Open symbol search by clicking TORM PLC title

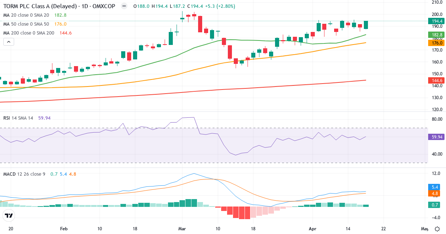pyautogui.click(x=37, y=6)
